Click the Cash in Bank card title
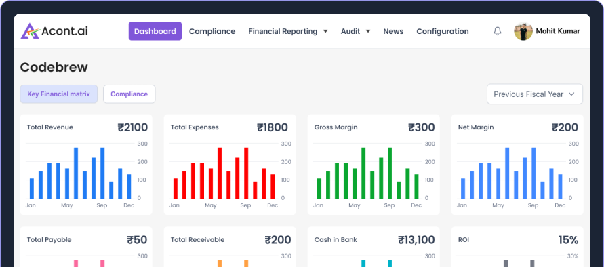 point(336,240)
